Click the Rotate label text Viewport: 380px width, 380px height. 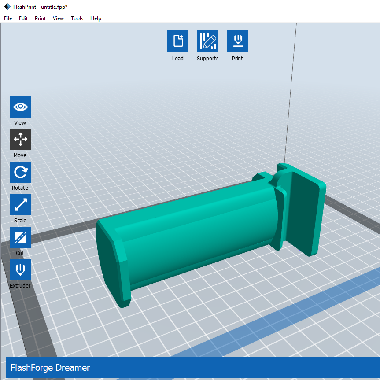point(20,188)
